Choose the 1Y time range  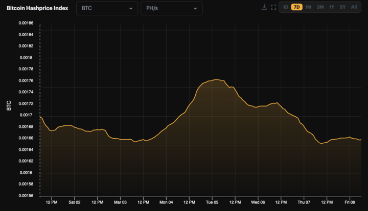tap(332, 7)
